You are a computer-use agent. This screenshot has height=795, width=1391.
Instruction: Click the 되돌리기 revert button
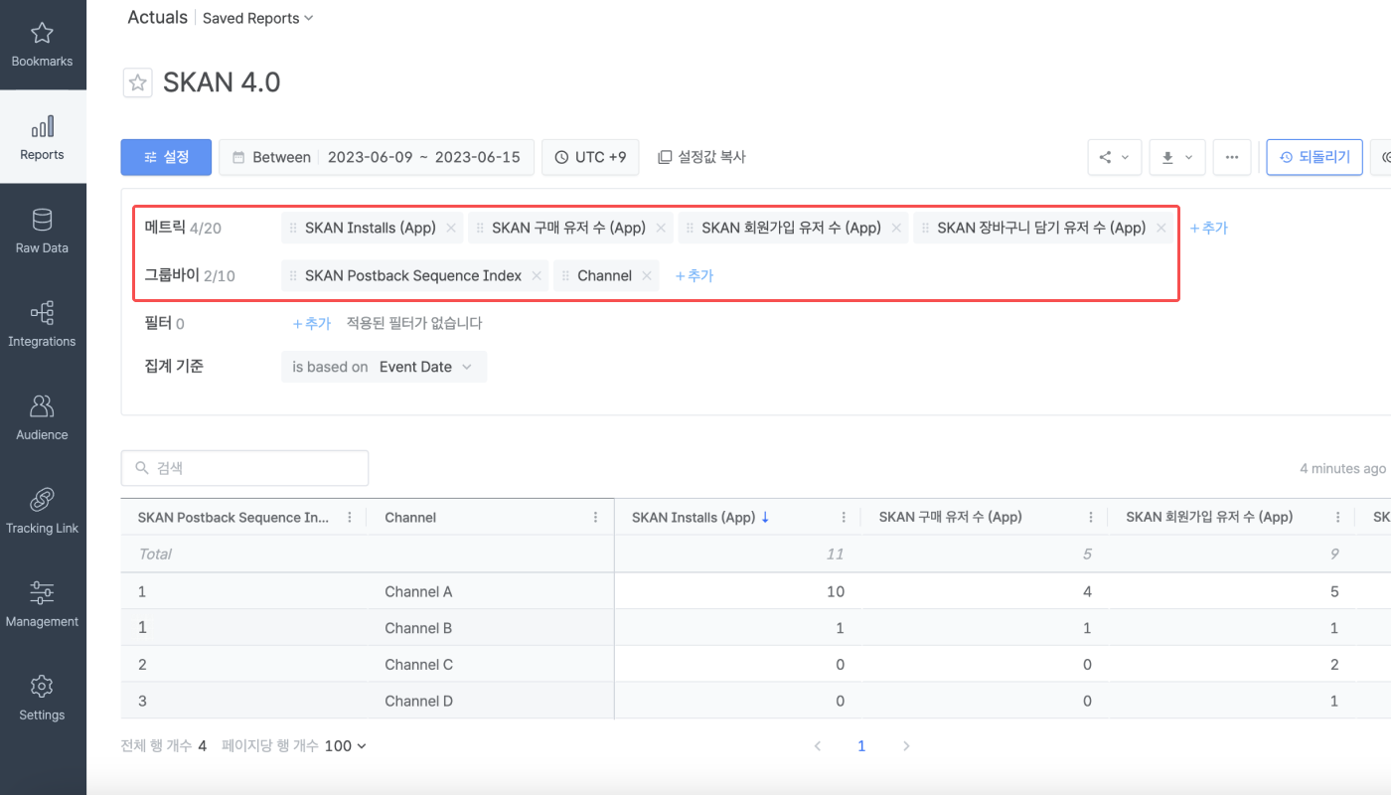click(x=1314, y=157)
